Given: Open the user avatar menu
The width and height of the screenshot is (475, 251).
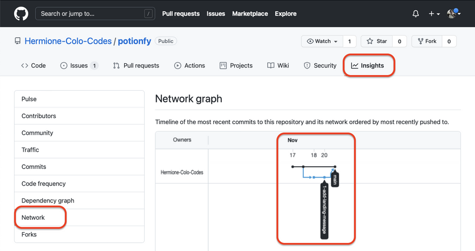Looking at the screenshot, I should pos(453,14).
